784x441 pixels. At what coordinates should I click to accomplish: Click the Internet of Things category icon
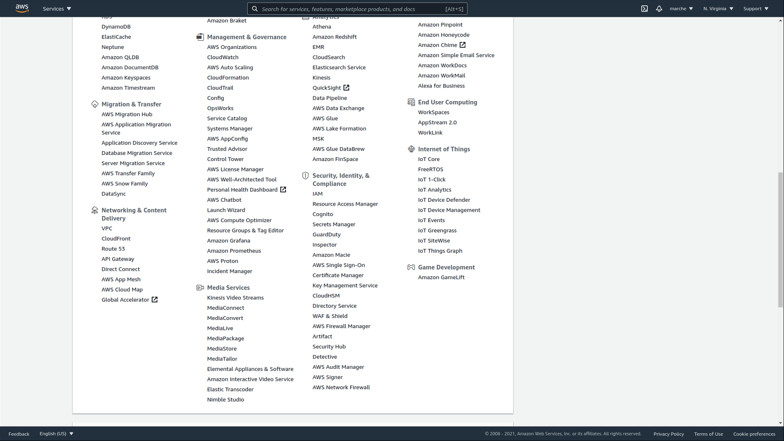pos(411,149)
